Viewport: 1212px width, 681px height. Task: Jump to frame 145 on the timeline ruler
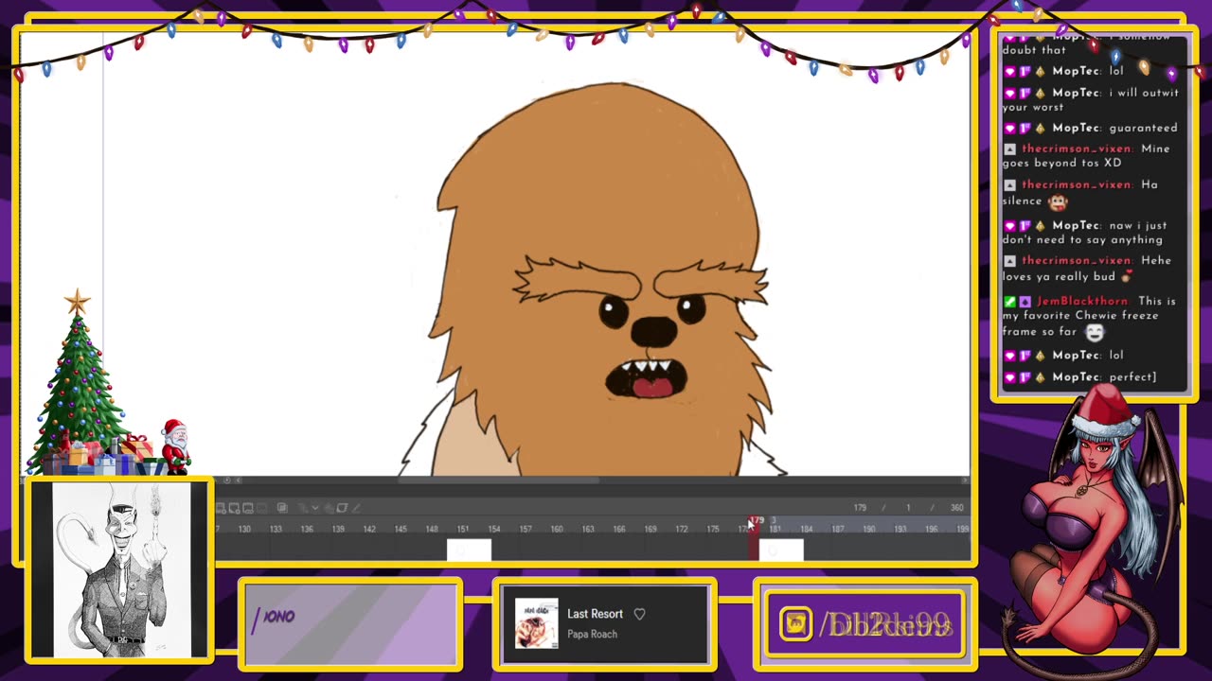point(401,529)
